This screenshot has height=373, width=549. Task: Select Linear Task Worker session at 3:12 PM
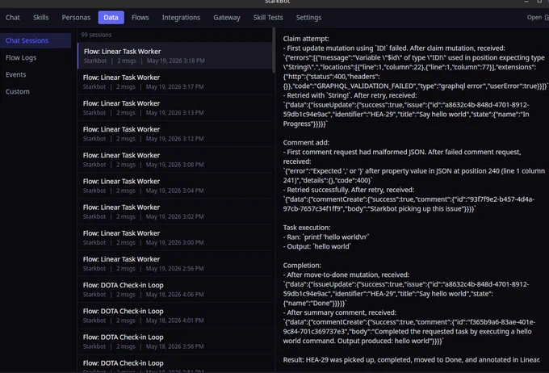click(x=174, y=133)
